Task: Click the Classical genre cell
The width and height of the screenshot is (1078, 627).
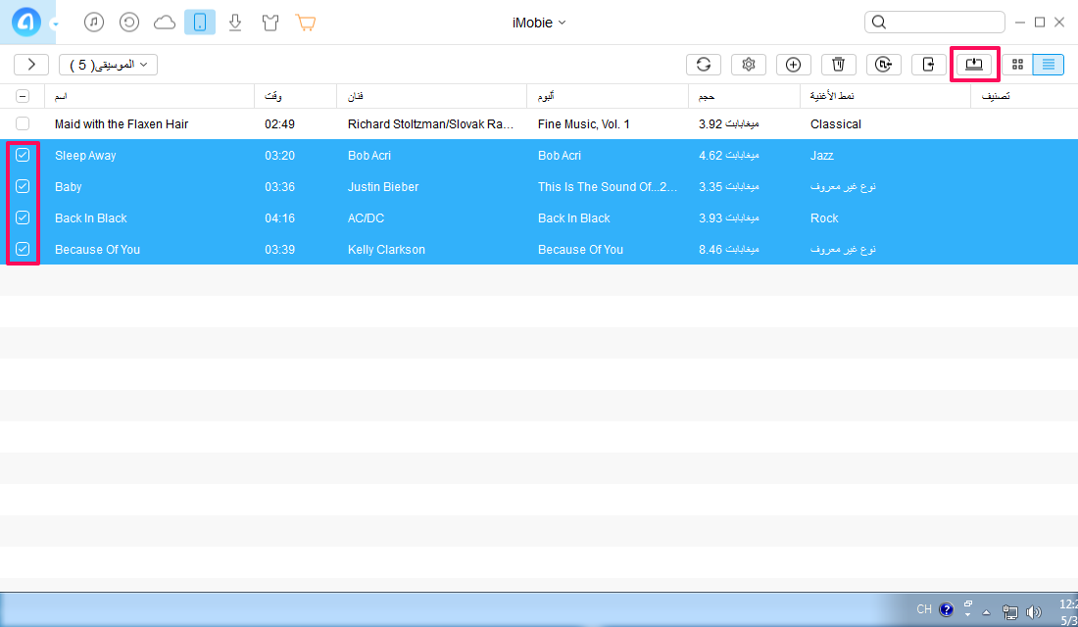Action: 835,124
